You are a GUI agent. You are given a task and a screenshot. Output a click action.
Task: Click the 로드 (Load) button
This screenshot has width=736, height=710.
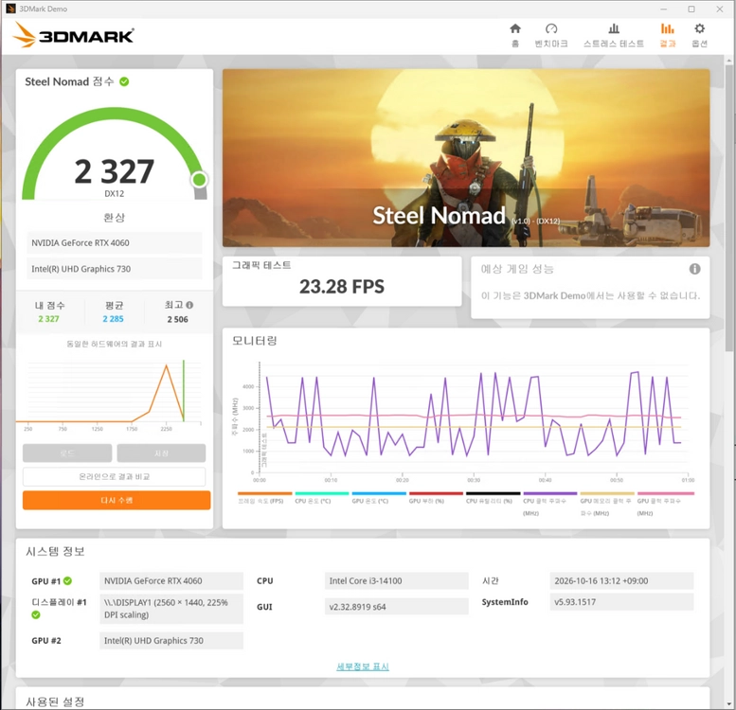67,453
